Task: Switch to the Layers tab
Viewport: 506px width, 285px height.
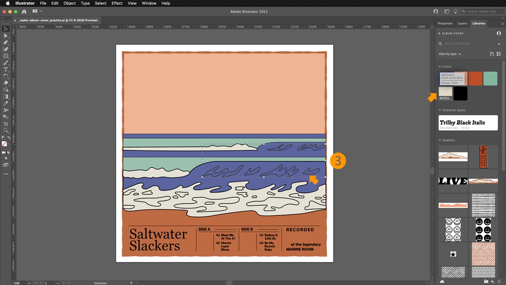Action: point(462,23)
